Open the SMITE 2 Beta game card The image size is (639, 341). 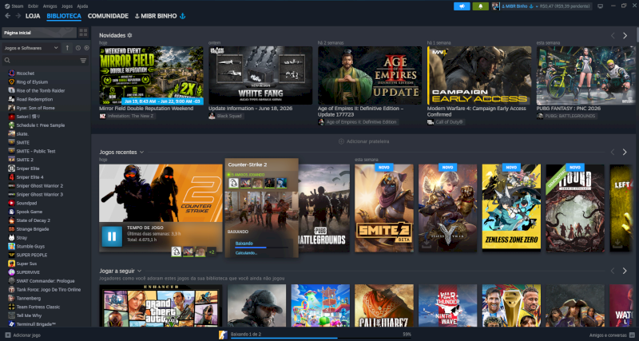[384, 208]
